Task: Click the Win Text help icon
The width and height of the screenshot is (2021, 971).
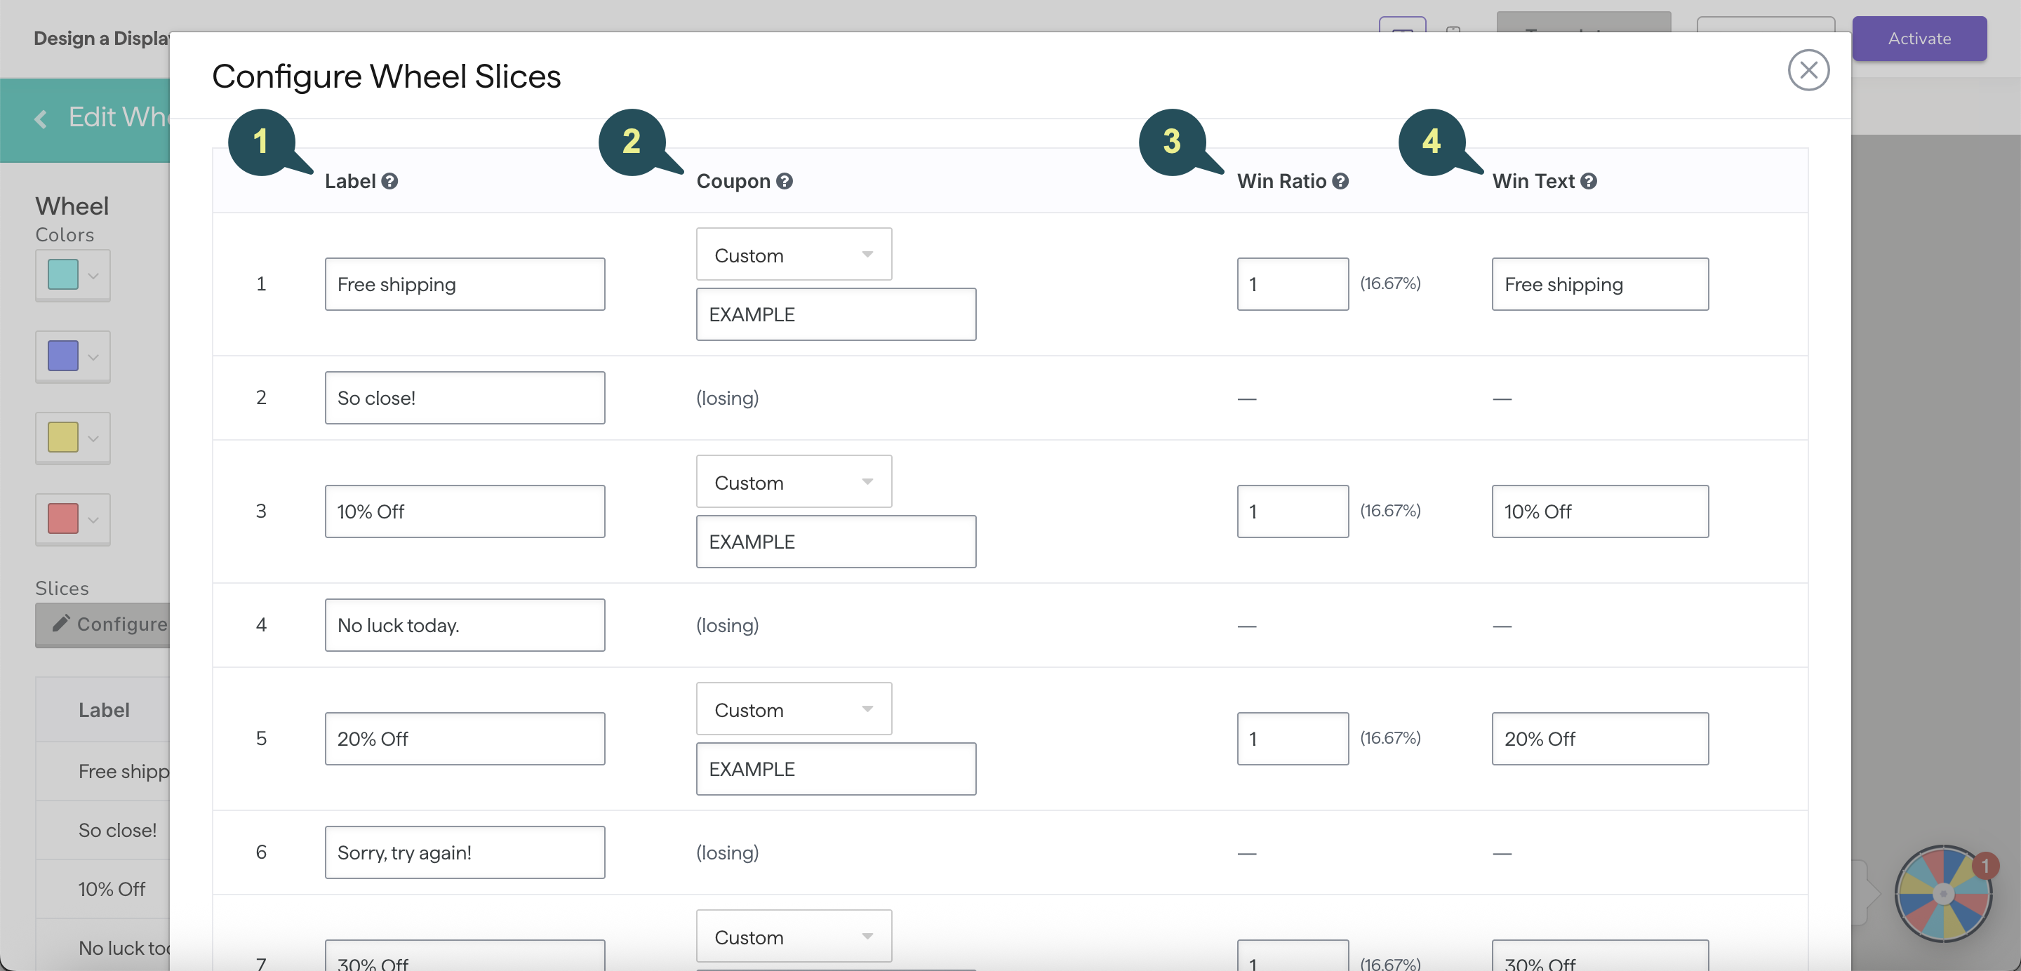Action: pyautogui.click(x=1588, y=181)
